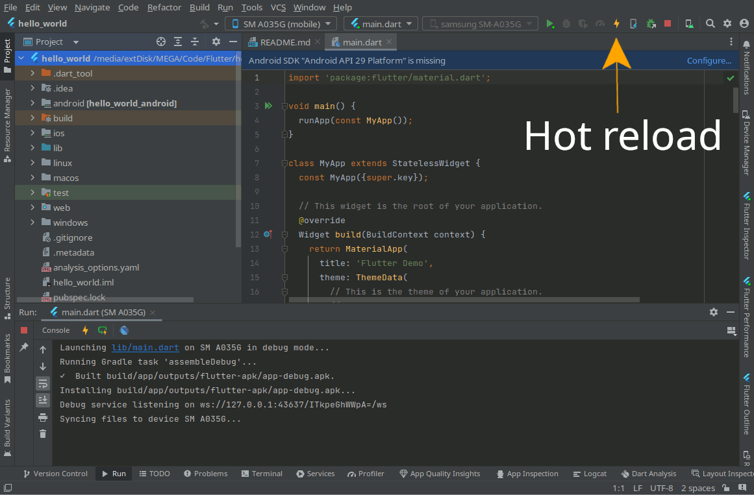The height and width of the screenshot is (495, 754).
Task: Clear console with trash icon
Action: (43, 434)
